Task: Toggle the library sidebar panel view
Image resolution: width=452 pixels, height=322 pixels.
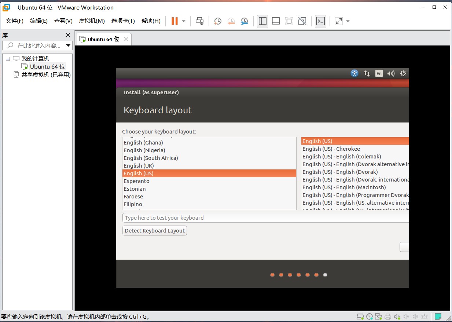Action: click(x=262, y=21)
